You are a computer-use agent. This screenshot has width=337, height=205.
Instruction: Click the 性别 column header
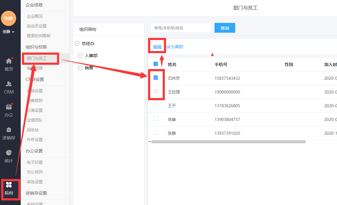pyautogui.click(x=289, y=64)
